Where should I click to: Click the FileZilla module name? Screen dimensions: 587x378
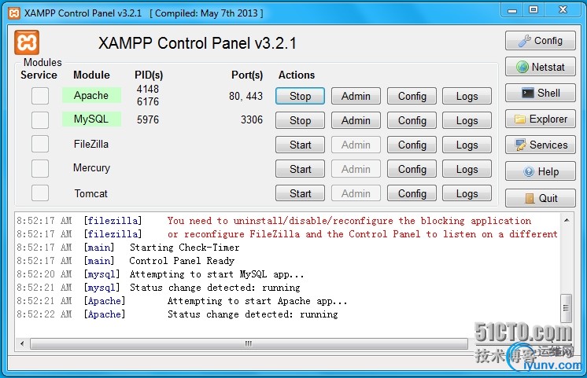point(91,144)
